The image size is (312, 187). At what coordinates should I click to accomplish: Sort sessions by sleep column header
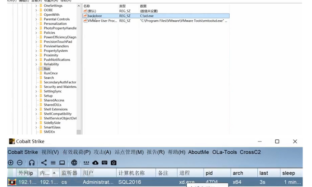click(x=291, y=173)
